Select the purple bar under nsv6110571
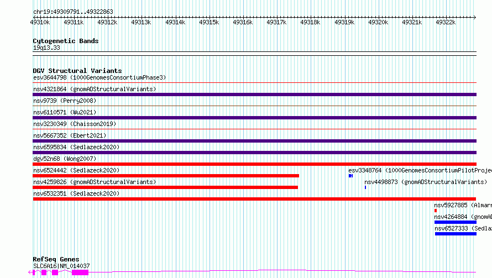The width and height of the screenshot is (492, 278). pos(254,118)
